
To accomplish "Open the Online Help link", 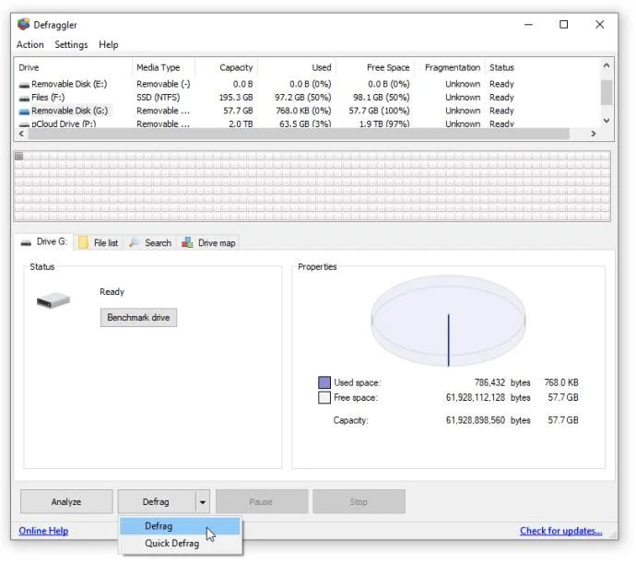I will pyautogui.click(x=43, y=531).
